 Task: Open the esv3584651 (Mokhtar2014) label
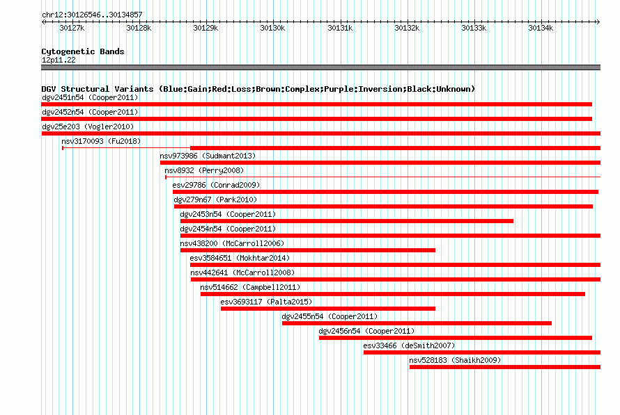click(x=240, y=258)
